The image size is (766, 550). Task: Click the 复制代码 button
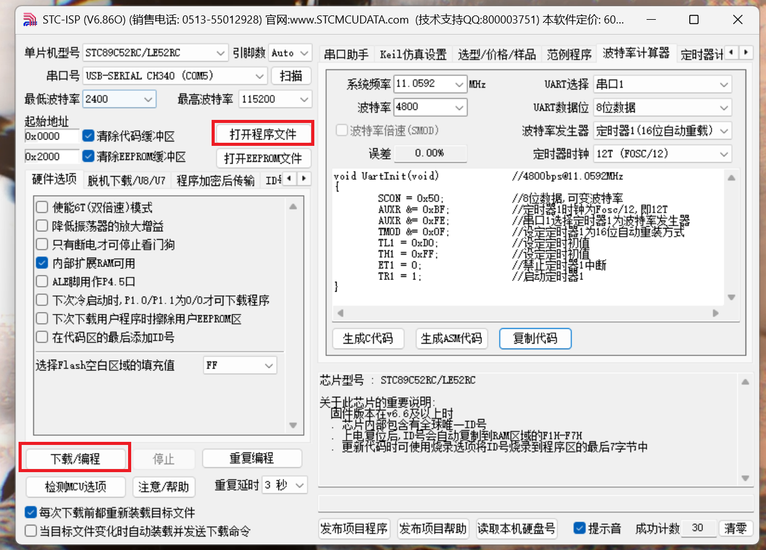(535, 339)
